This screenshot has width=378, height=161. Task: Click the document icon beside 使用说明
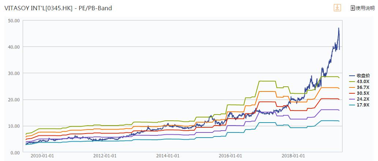click(x=353, y=8)
